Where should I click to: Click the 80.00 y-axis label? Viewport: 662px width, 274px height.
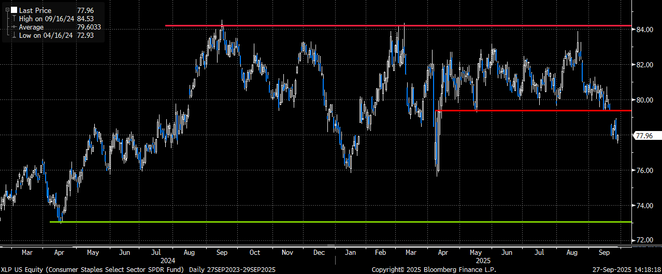pos(644,100)
